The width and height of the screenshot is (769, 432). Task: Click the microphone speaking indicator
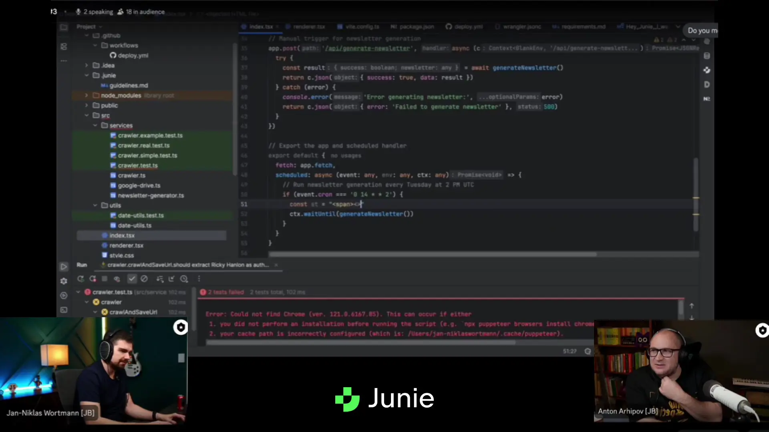[78, 12]
